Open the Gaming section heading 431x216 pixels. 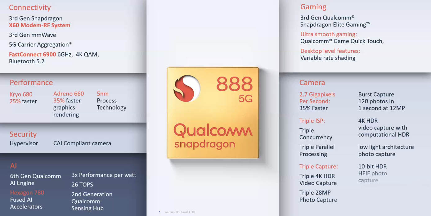[313, 7]
